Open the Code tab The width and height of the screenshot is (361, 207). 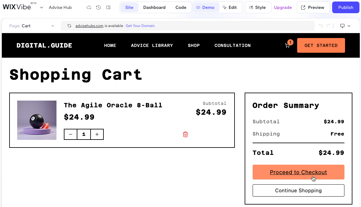(181, 7)
